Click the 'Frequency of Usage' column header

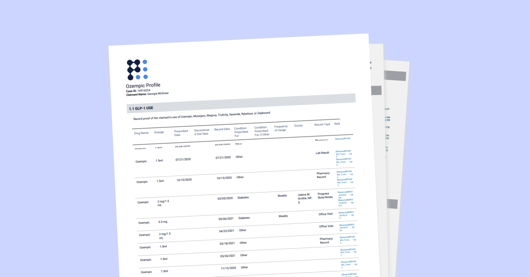[281, 128]
